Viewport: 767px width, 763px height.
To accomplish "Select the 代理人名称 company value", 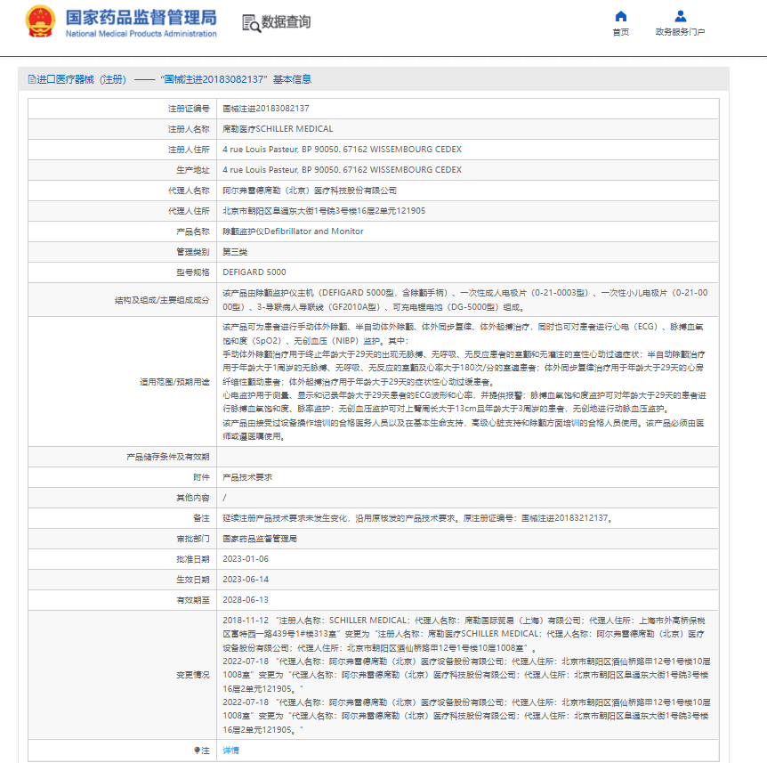I will click(309, 191).
